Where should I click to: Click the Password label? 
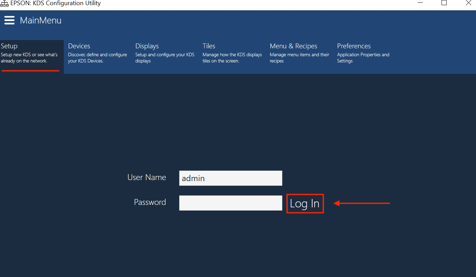point(150,202)
